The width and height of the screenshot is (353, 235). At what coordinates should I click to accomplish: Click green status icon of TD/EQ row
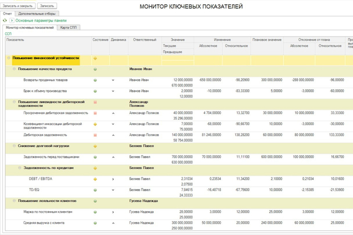(95, 190)
